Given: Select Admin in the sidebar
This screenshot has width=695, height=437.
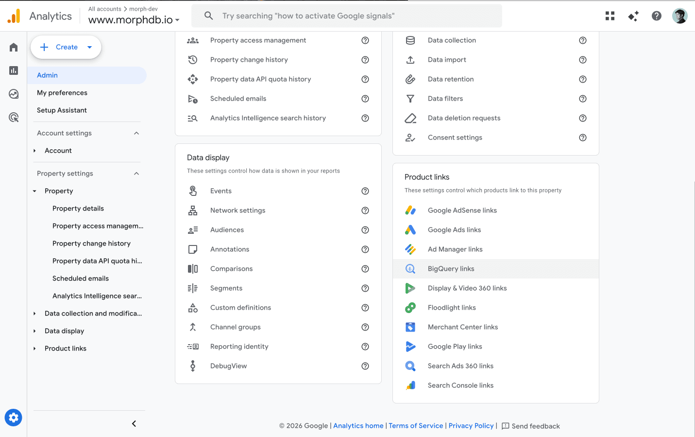Looking at the screenshot, I should coord(87,75).
